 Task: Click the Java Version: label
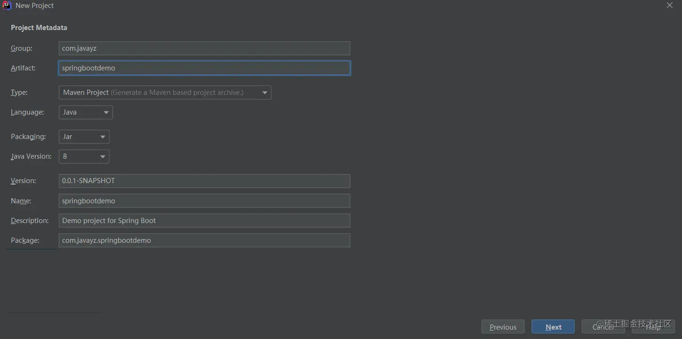(x=31, y=156)
